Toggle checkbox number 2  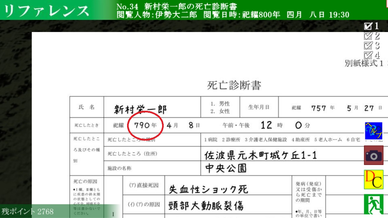368,36
